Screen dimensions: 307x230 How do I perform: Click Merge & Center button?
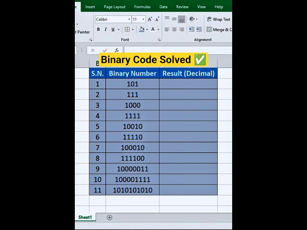[x=219, y=30]
